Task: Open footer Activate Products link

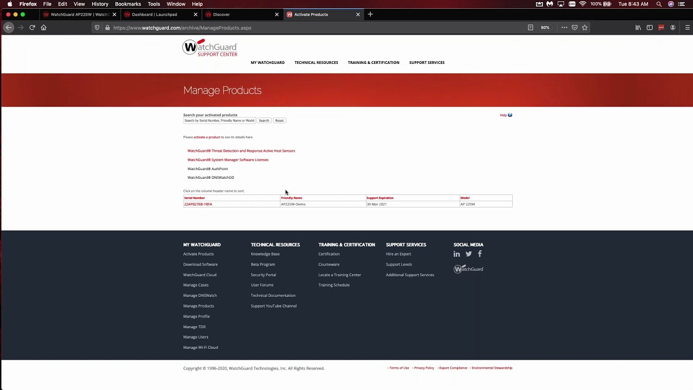Action: [199, 254]
